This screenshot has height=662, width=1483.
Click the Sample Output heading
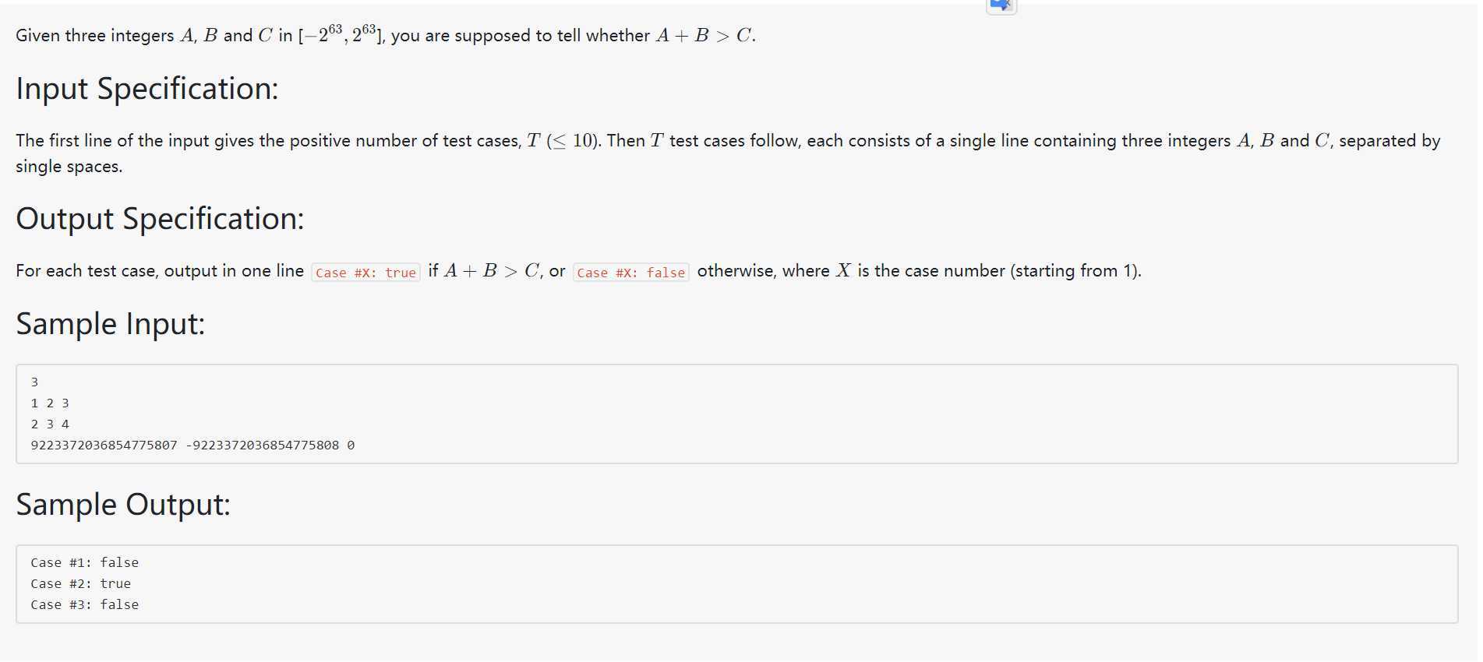tap(123, 505)
